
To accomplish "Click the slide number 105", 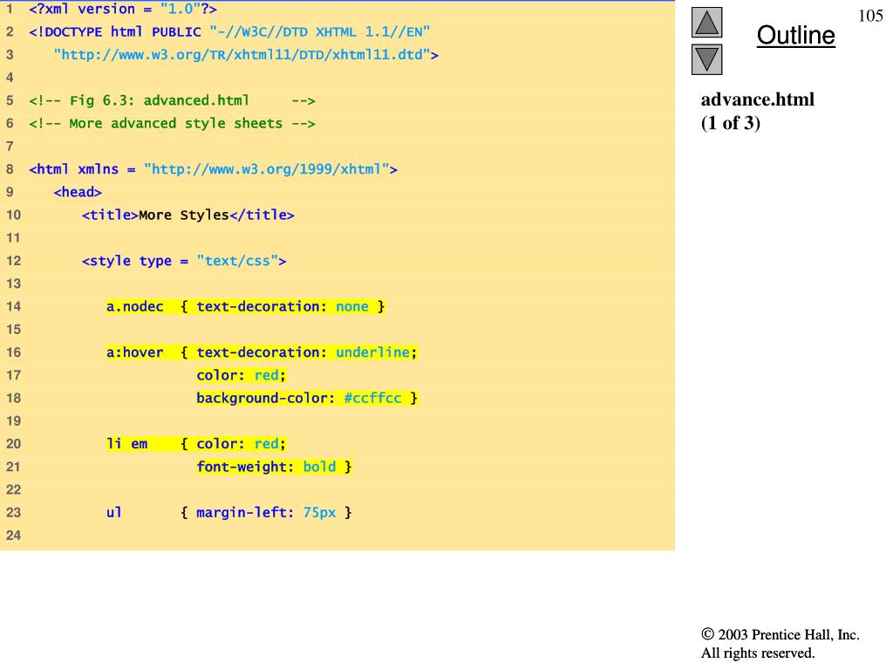I will [x=870, y=16].
